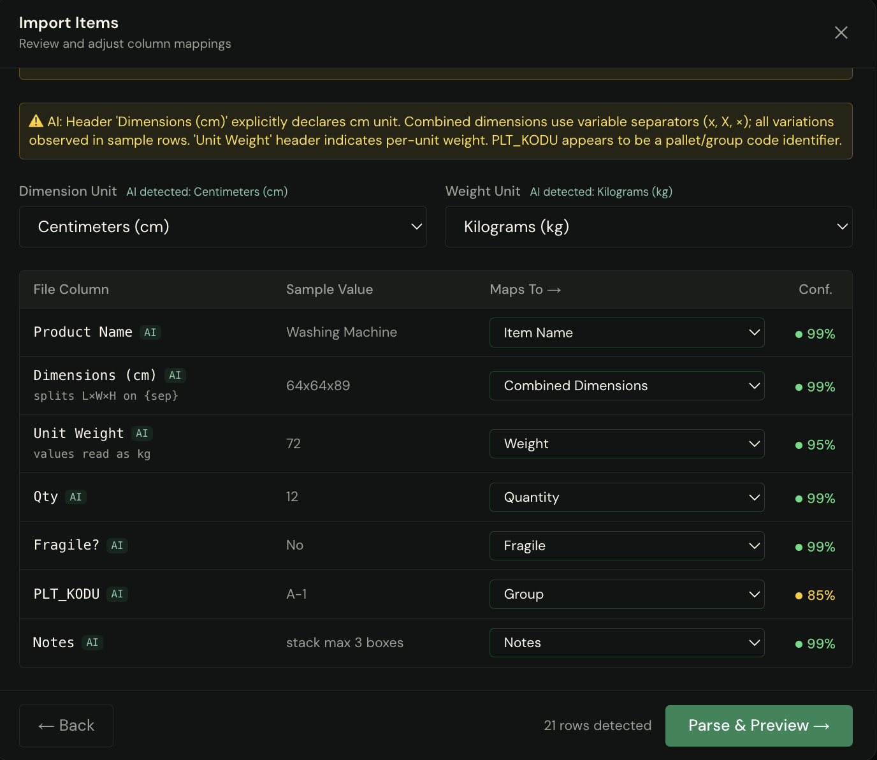
Task: Click AI badge next to Product Name
Action: tap(150, 332)
